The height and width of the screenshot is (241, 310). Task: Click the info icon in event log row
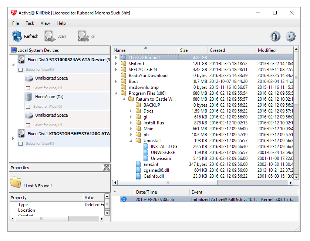point(124,199)
